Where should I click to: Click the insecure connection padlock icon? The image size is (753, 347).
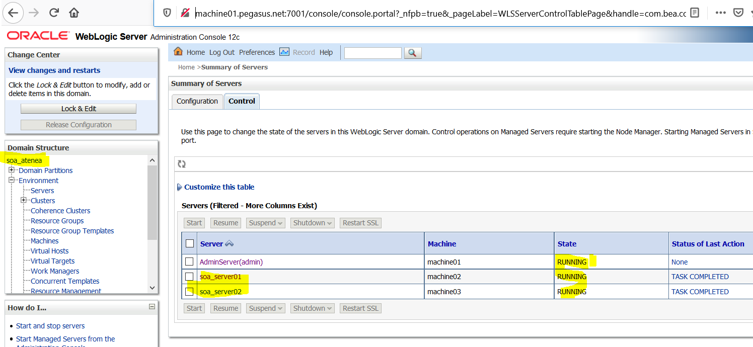click(185, 13)
